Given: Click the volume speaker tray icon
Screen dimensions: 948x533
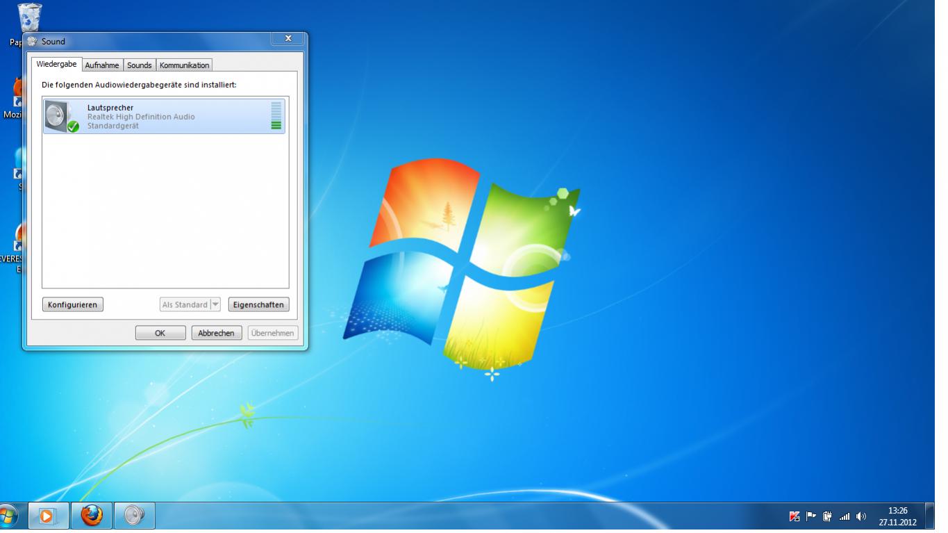Looking at the screenshot, I should pos(861,516).
